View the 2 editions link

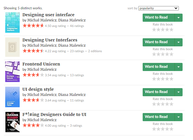[x=95, y=51]
